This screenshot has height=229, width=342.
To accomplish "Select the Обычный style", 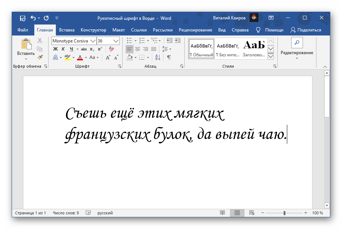I will pos(201,49).
